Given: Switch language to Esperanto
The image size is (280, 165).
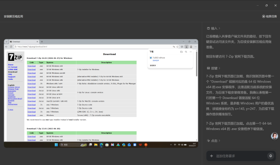Looking at the screenshot, I should coord(12,91).
